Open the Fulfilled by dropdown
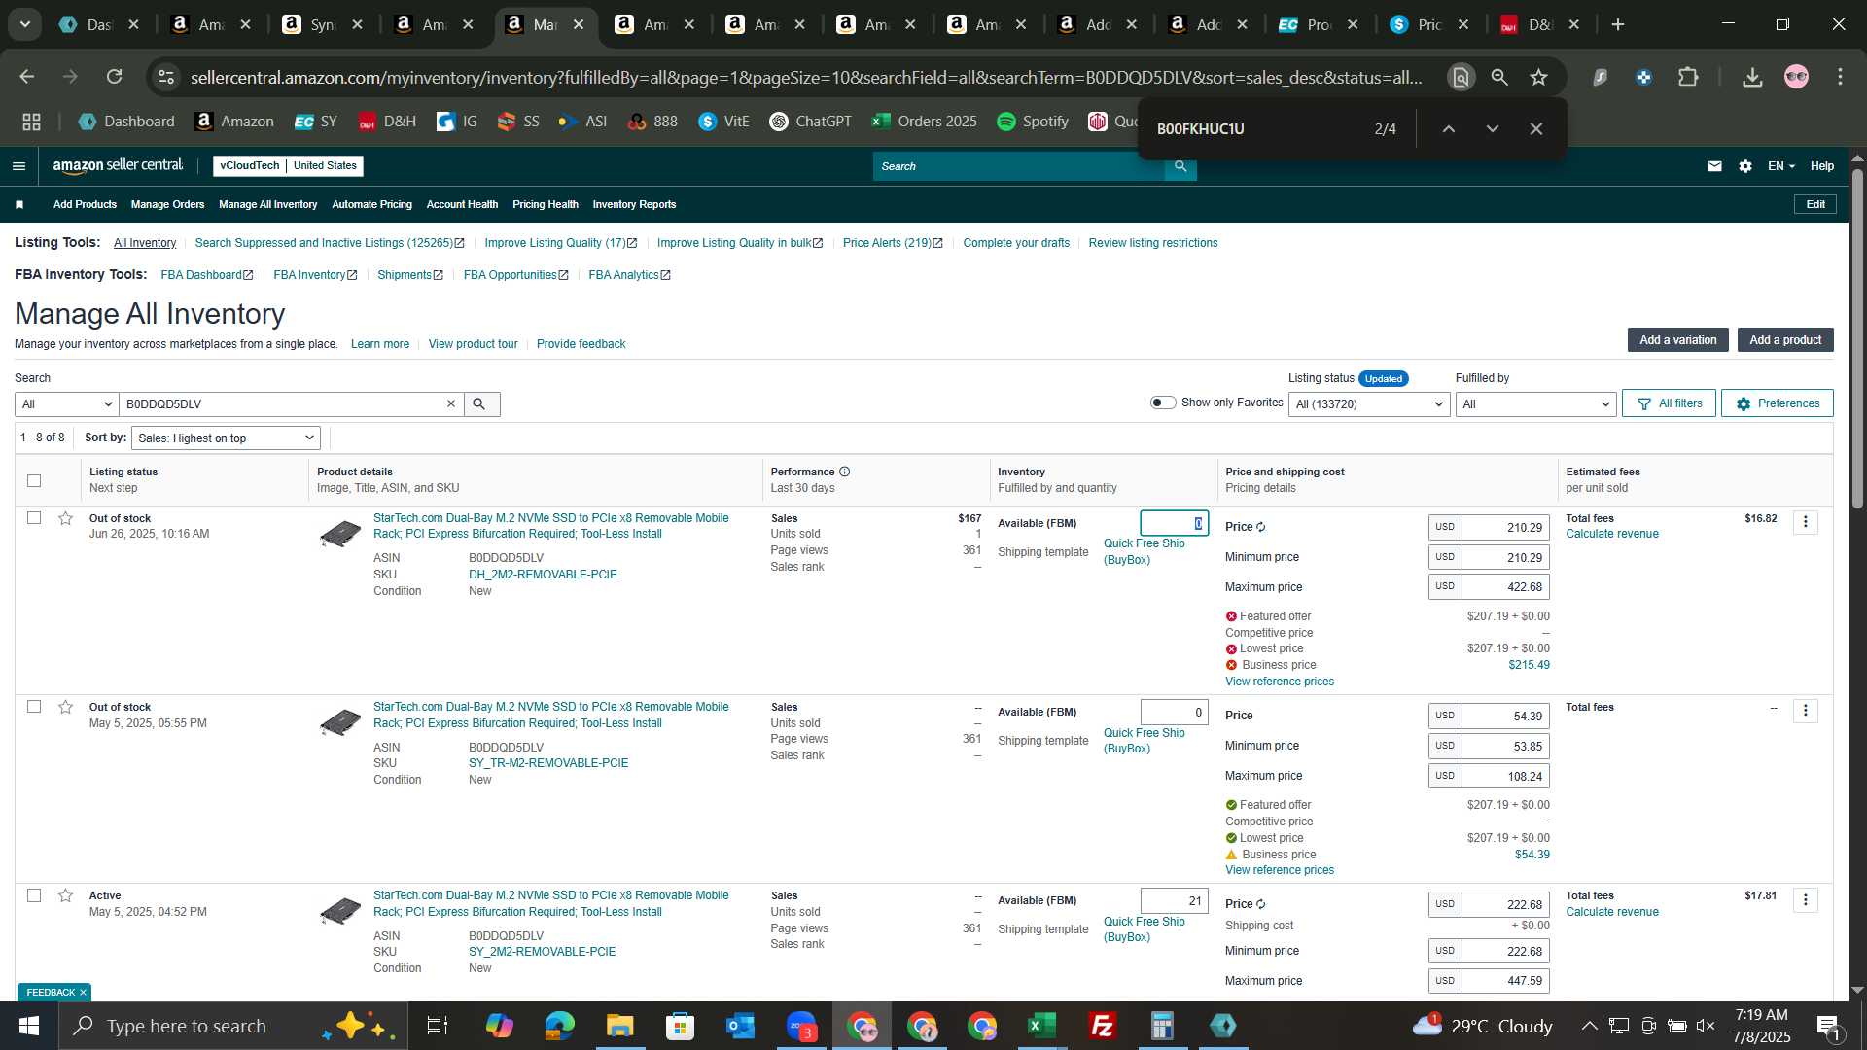Screen dimensions: 1867x1050 click(x=1535, y=403)
